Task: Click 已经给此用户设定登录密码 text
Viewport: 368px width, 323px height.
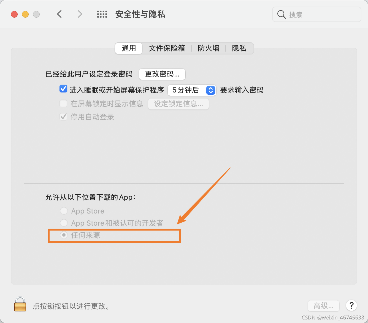Action: [x=89, y=74]
